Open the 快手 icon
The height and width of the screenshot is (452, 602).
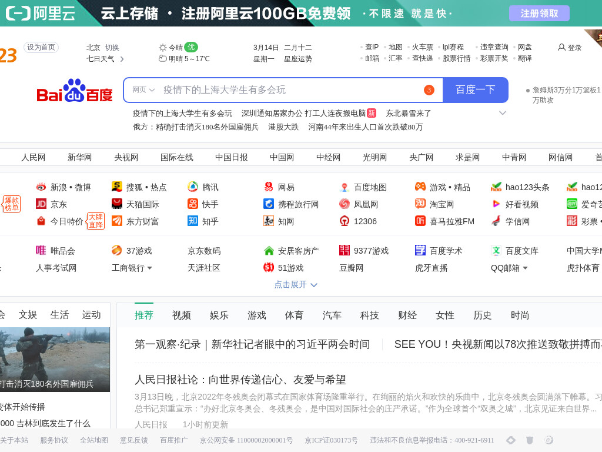tap(193, 204)
